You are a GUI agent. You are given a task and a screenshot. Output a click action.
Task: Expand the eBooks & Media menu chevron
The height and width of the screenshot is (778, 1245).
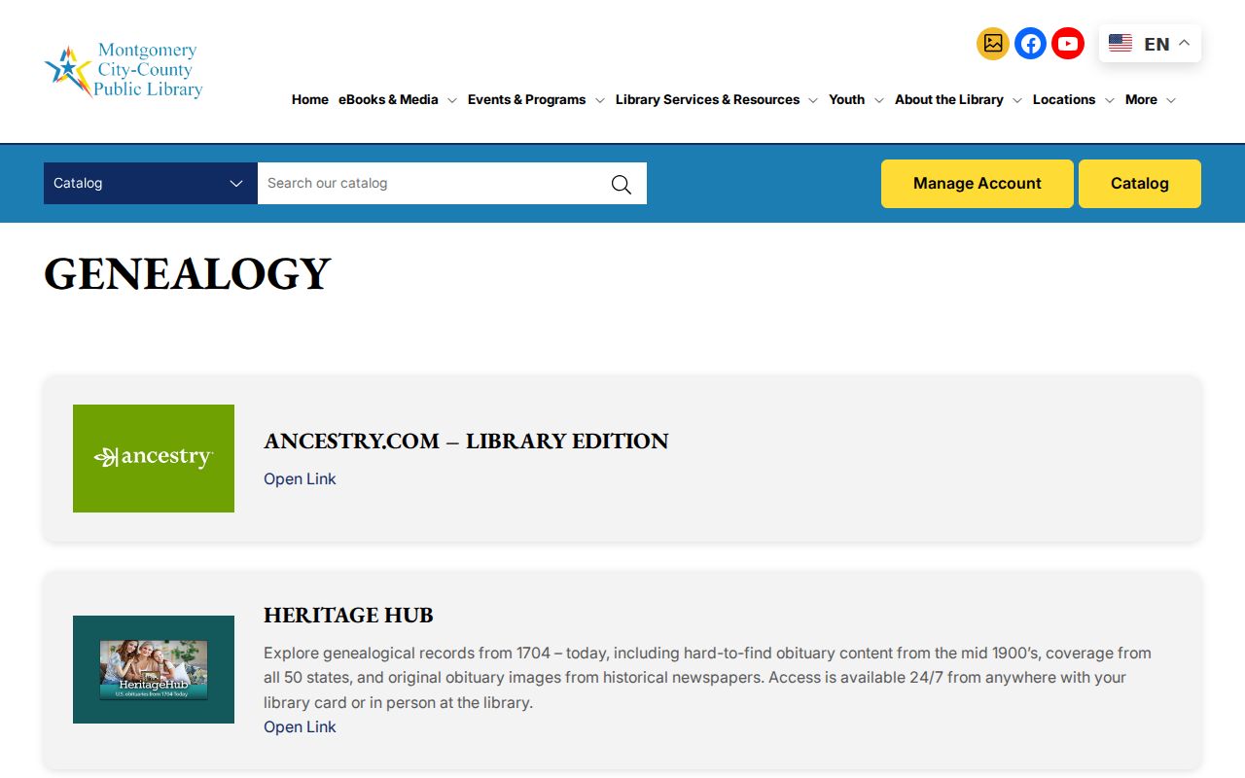click(451, 100)
